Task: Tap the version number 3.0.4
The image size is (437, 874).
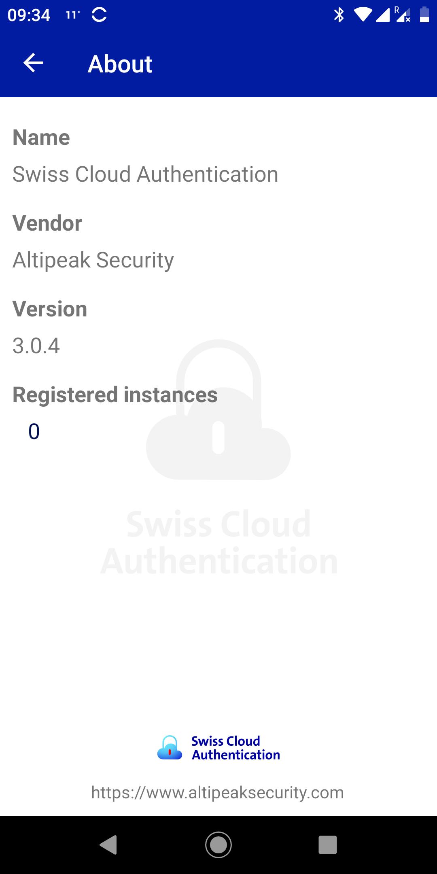Action: (36, 346)
